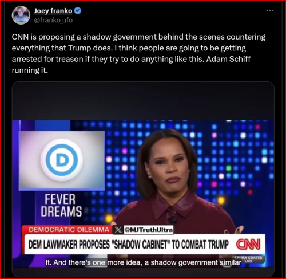Click the subtitle caption about shadow government
Screen dimensions: 286x279
tap(144, 262)
